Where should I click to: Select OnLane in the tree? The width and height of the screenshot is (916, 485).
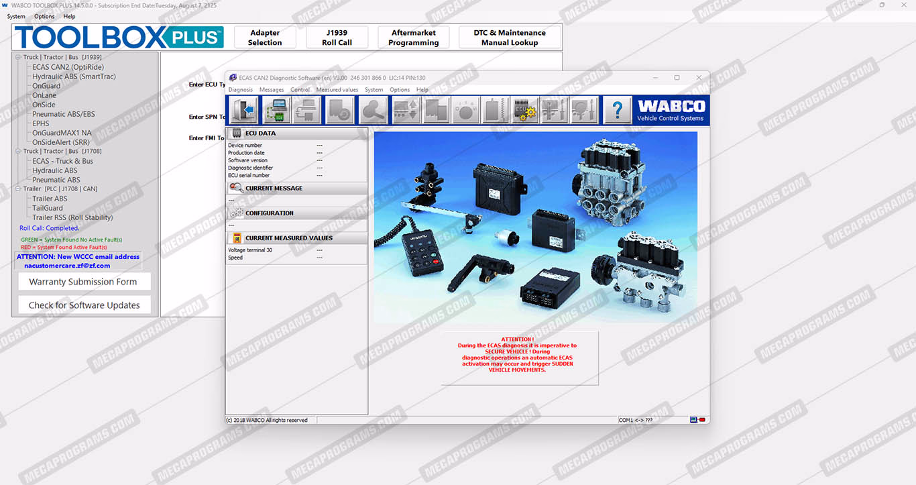coord(44,95)
